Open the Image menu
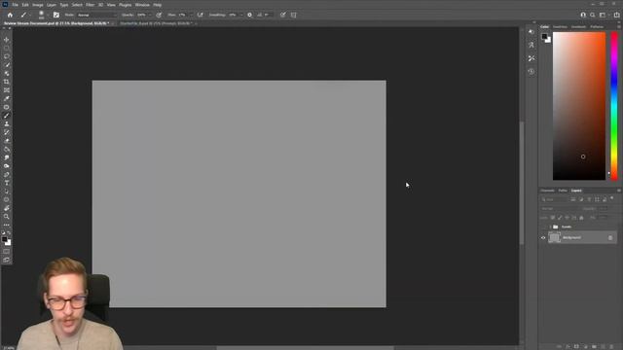623x350 pixels. coord(38,5)
